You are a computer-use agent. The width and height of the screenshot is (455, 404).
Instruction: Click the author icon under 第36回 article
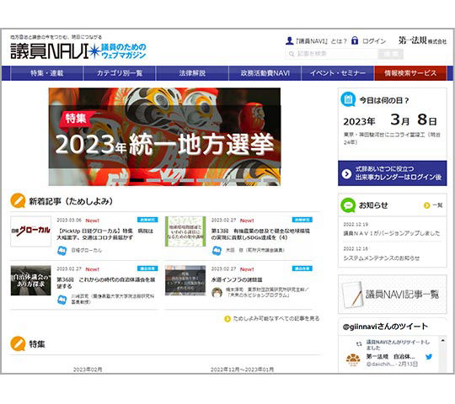62,300
